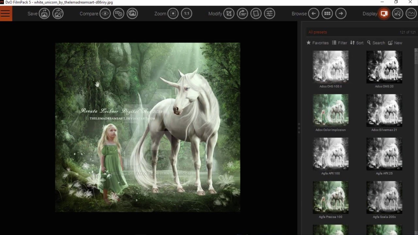418x235 pixels.
Task: Toggle the loupe display icon
Action: 397,14
